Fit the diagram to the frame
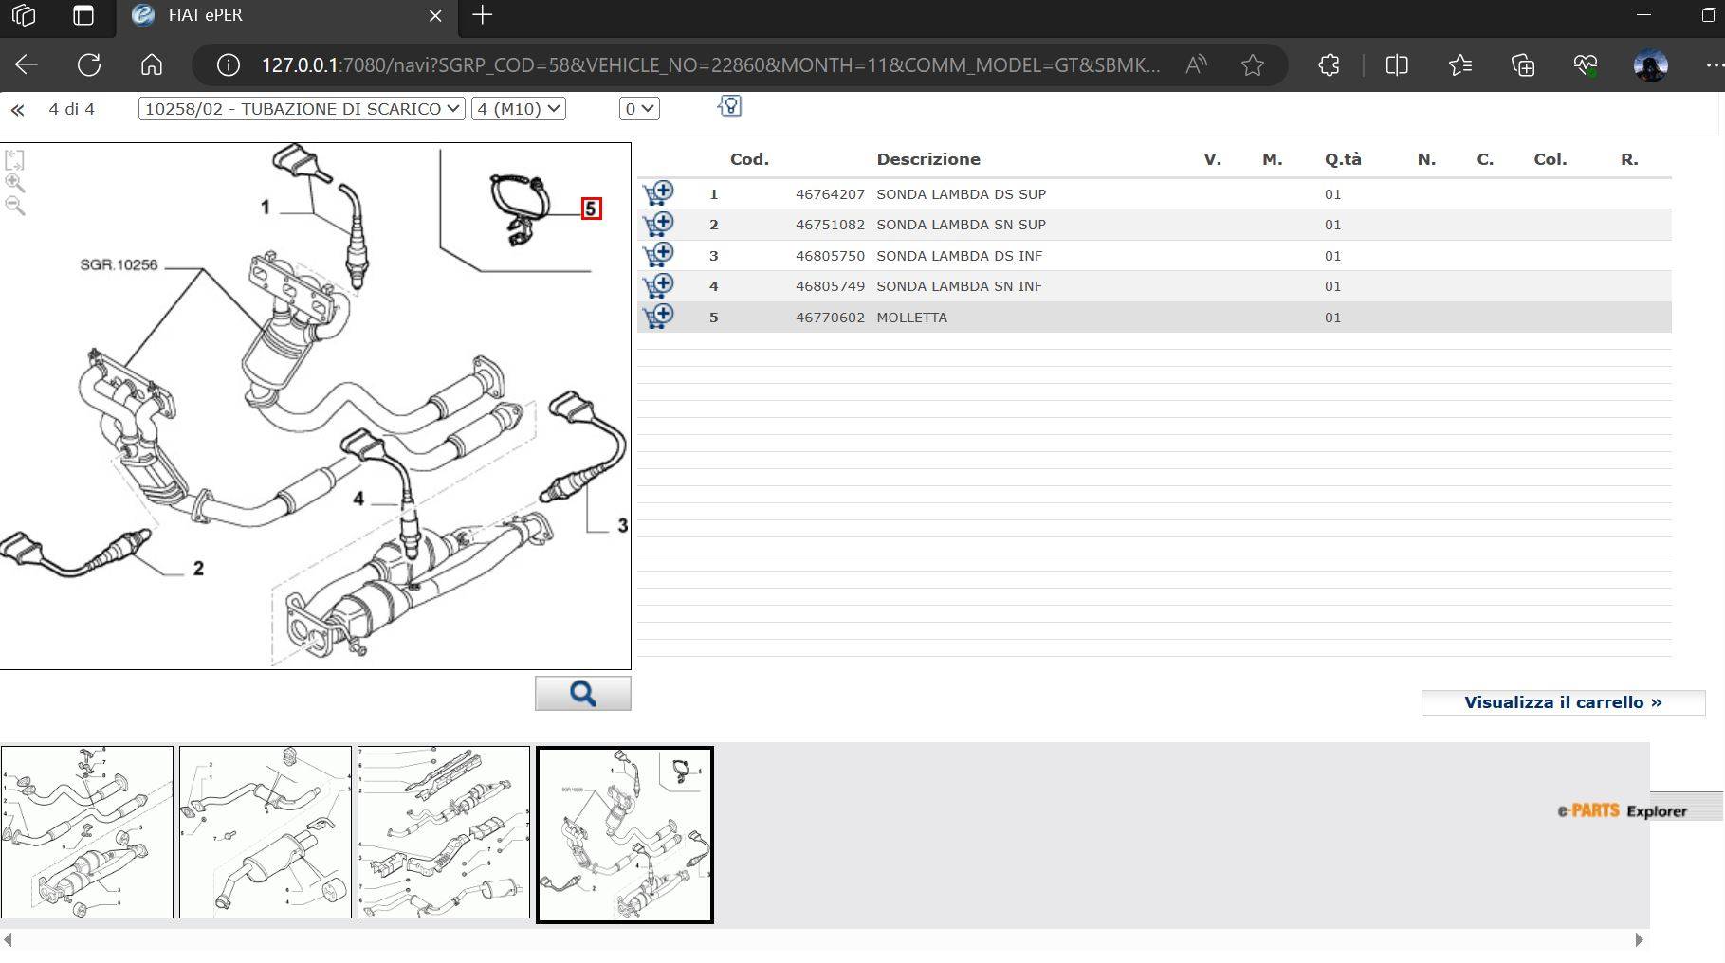1725x963 pixels. point(14,160)
